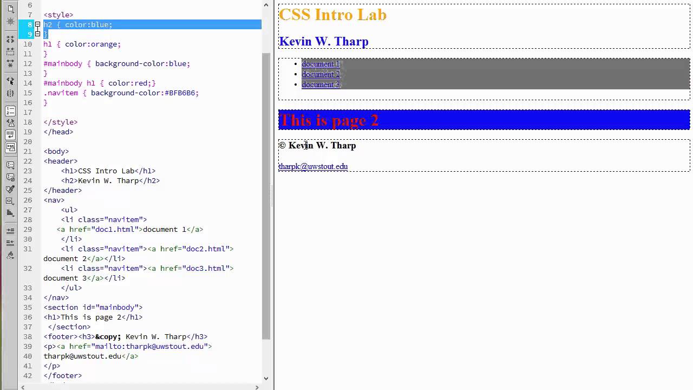Screen dimensions: 693x390
Task: Click the 'This is page 2' red heading
Action: tap(329, 120)
